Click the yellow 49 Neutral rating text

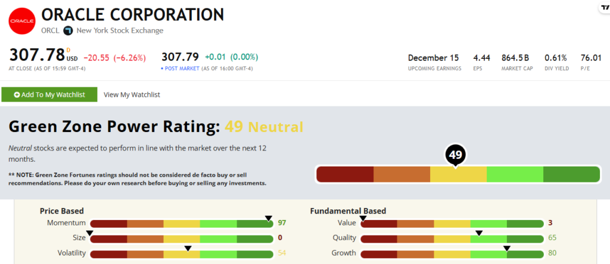point(264,127)
